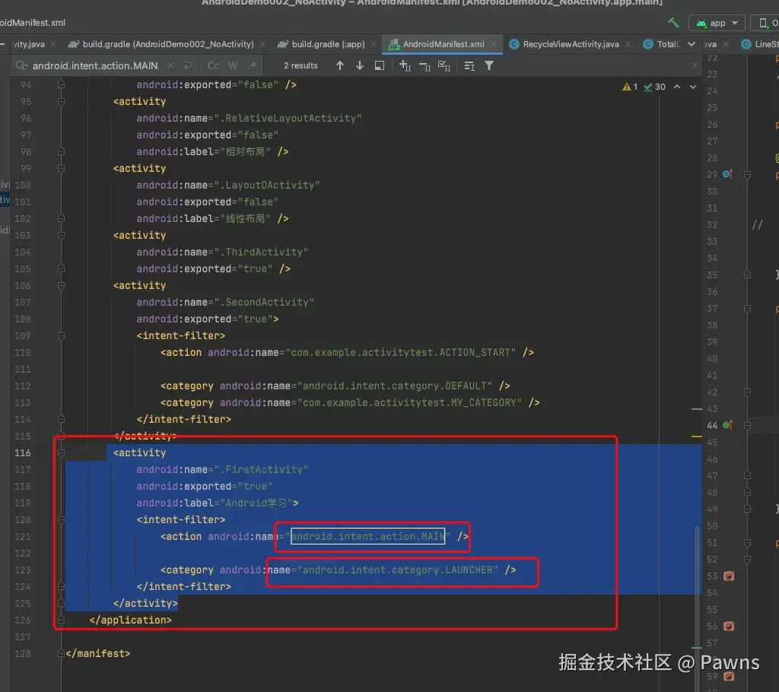Switch to build.gradle (AndroidDemo002_NoActivity) tab
Viewport: 779px width, 692px height.
[x=168, y=44]
